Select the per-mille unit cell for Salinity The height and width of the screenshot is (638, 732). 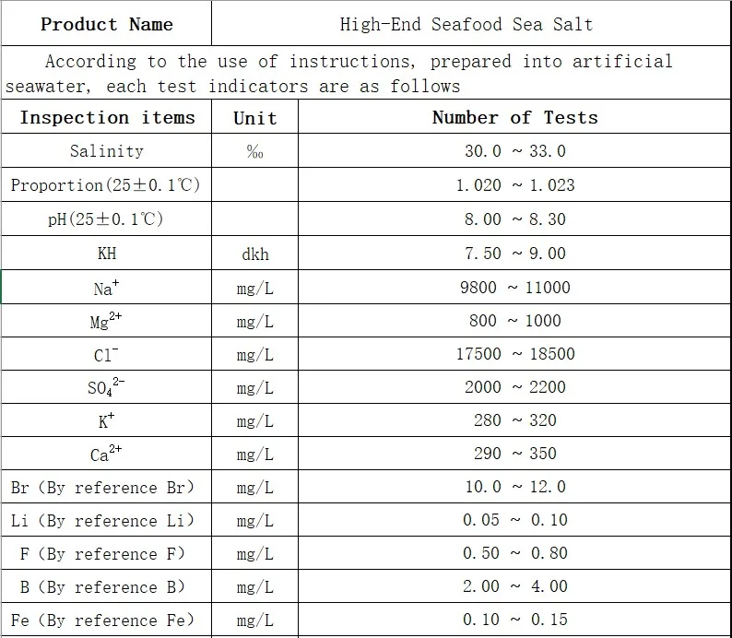point(254,152)
